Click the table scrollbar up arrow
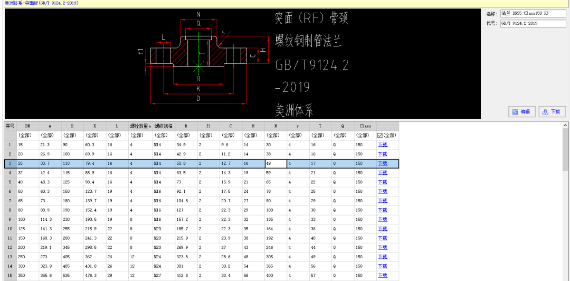This screenshot has height=281, width=570. click(565, 126)
